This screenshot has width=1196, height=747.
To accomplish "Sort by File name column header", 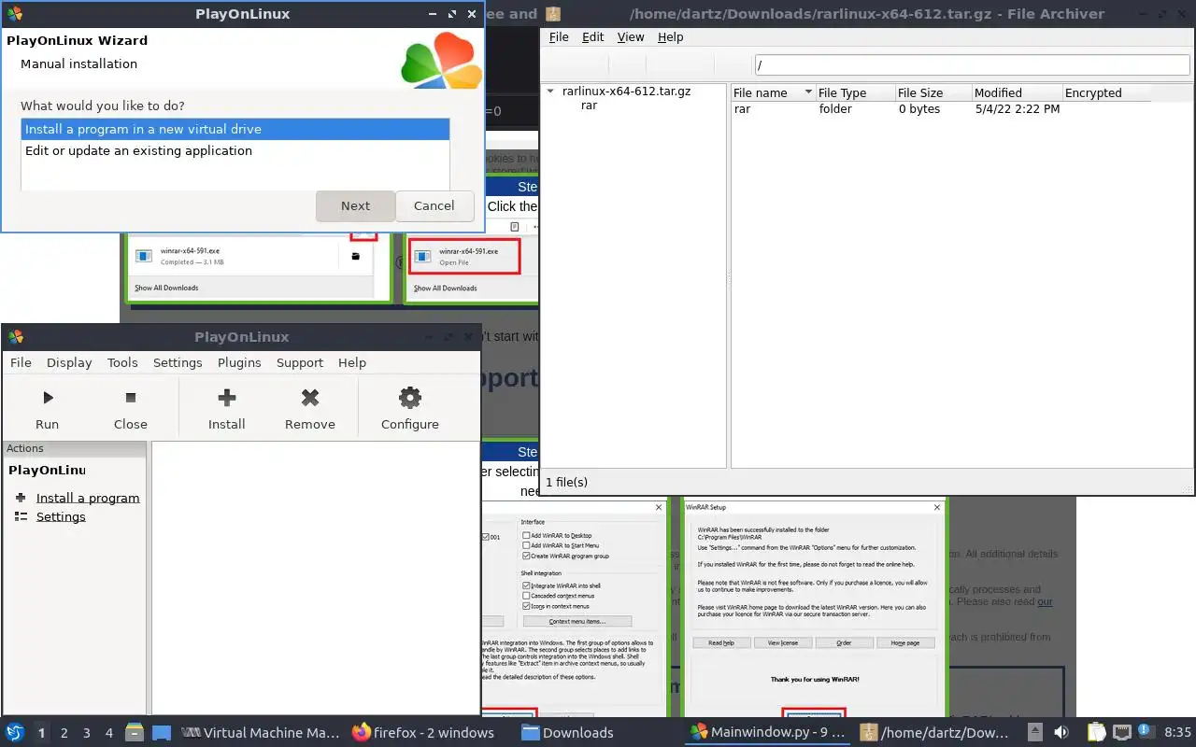I will pos(773,92).
